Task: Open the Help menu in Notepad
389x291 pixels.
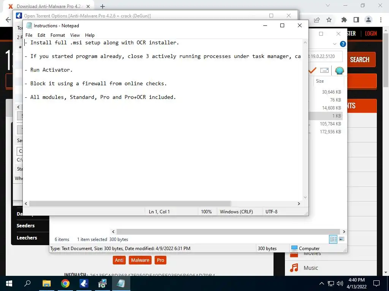Action: (x=90, y=35)
